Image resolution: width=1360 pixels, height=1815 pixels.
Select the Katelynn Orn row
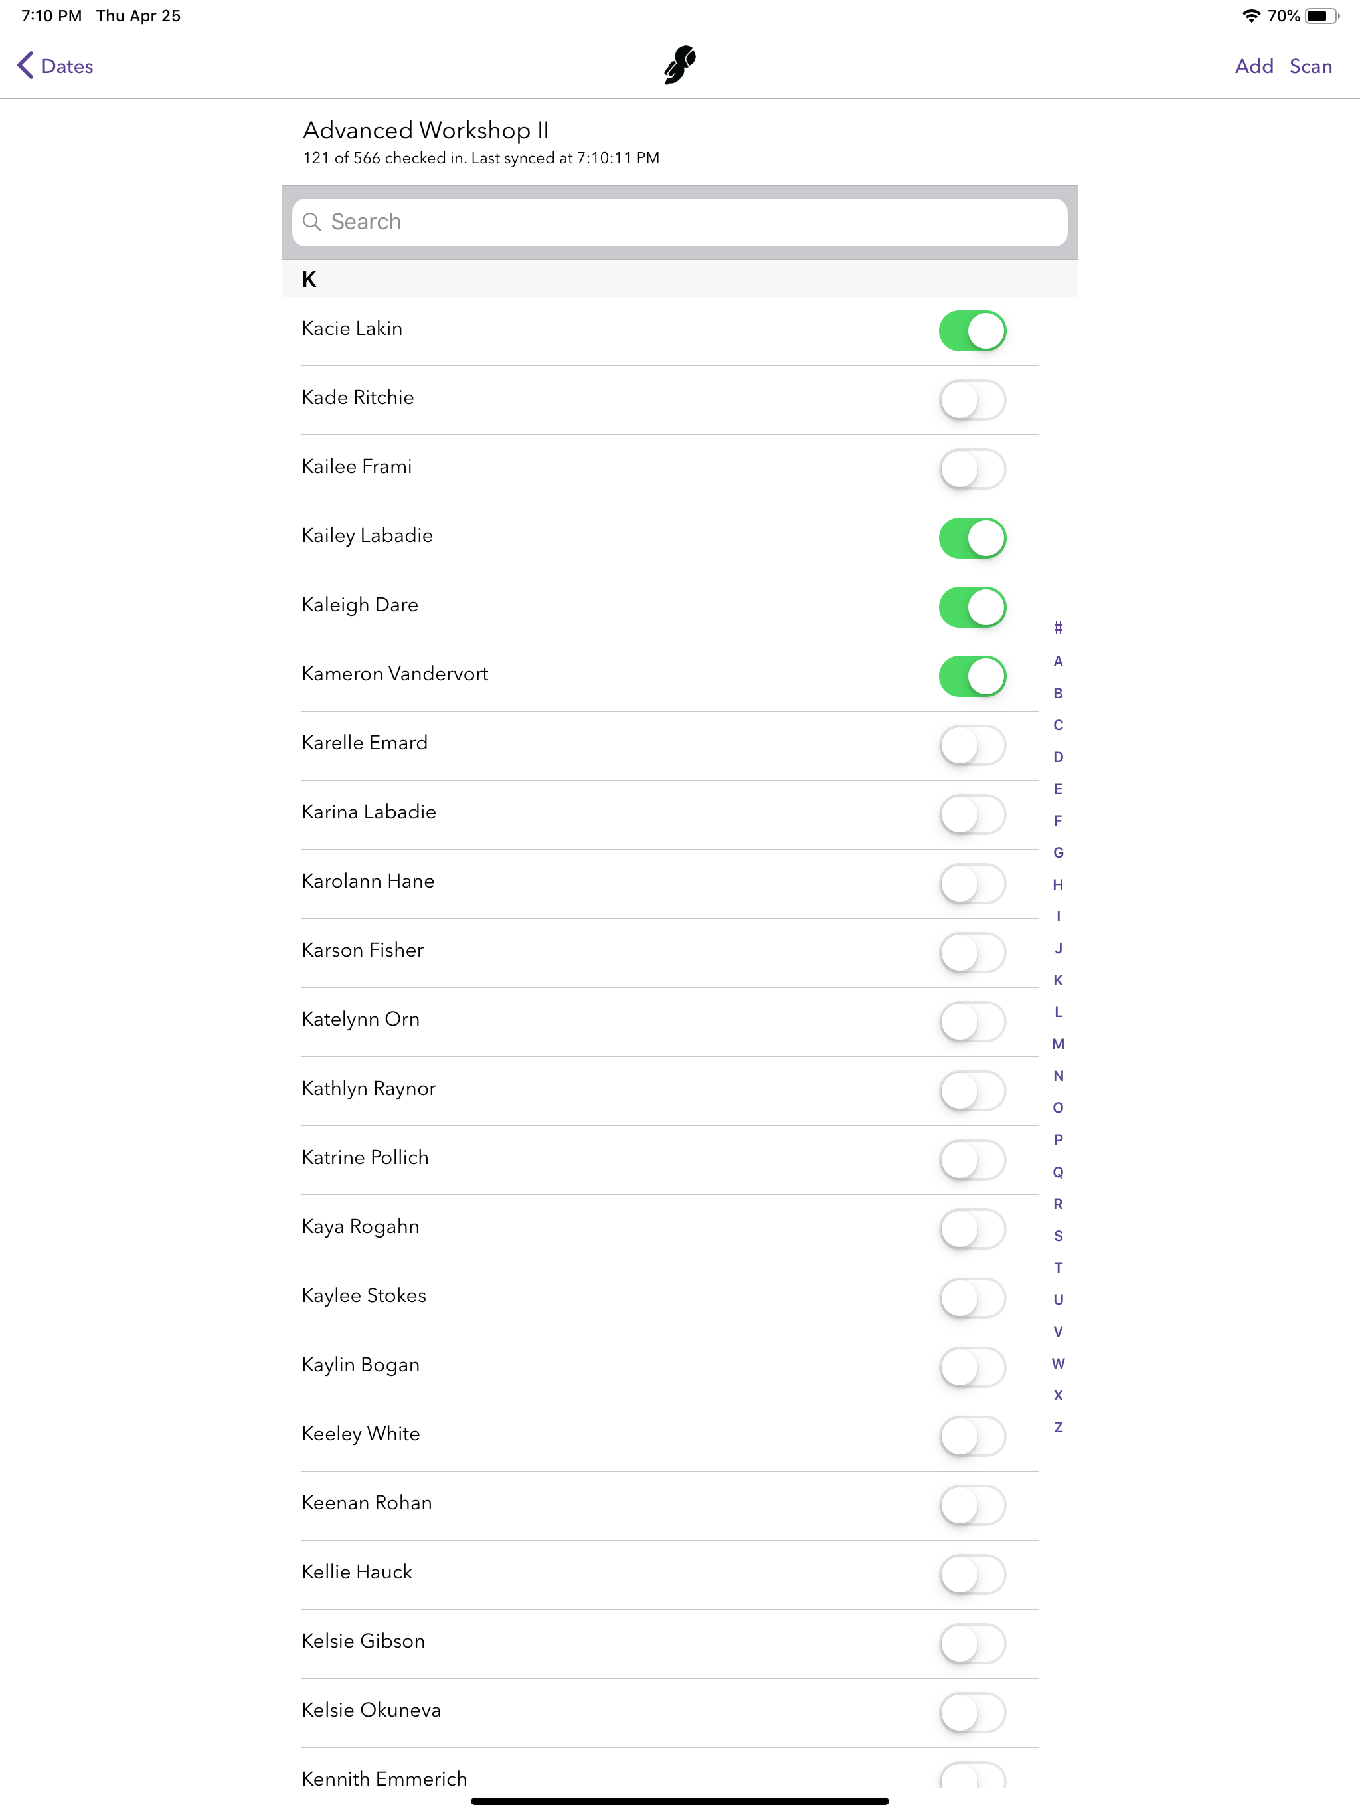pyautogui.click(x=669, y=1020)
